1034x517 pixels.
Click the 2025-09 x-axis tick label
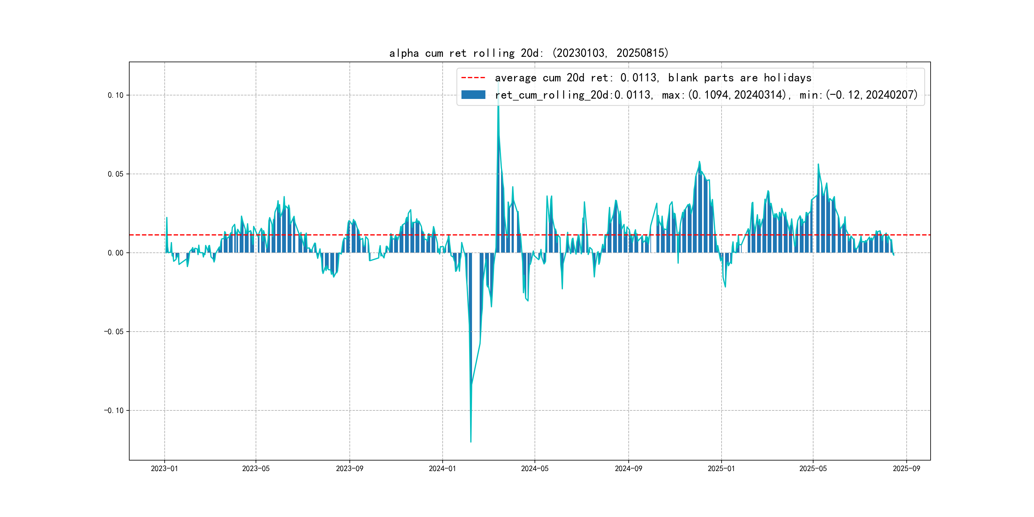(906, 468)
